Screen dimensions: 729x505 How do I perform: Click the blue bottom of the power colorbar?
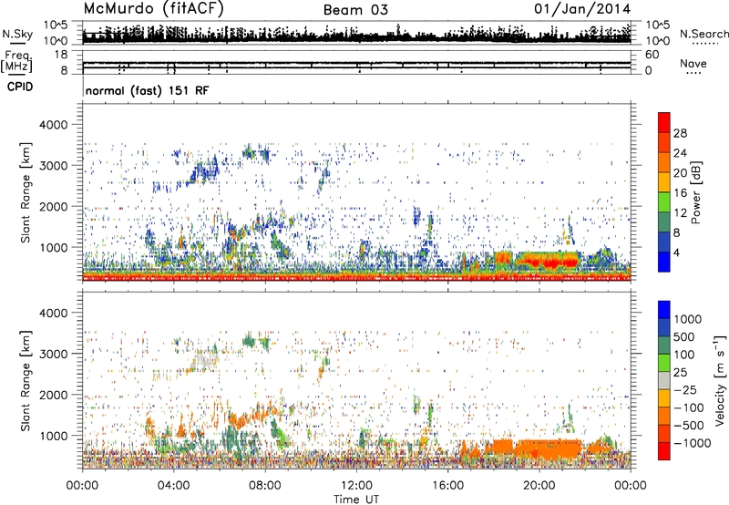[x=664, y=262]
